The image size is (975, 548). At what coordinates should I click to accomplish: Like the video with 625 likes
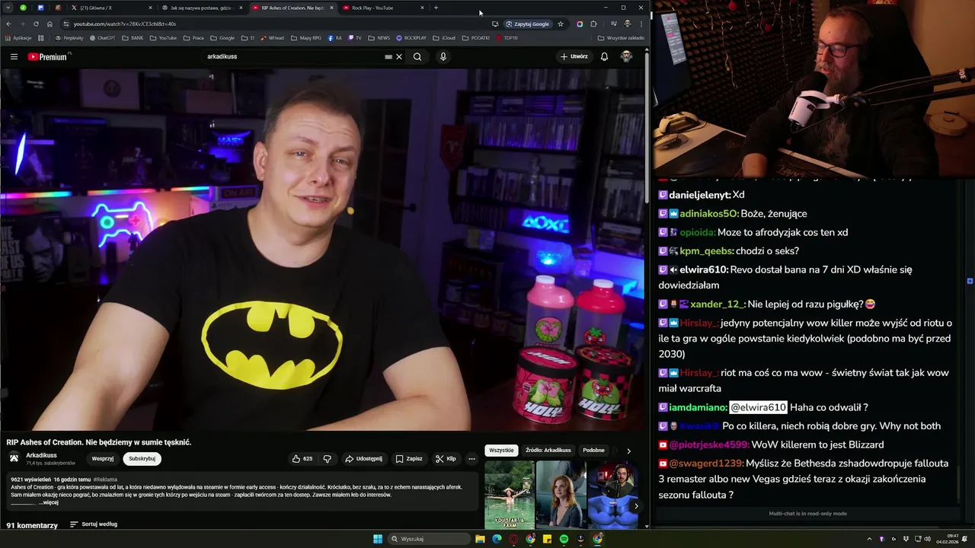tap(302, 459)
